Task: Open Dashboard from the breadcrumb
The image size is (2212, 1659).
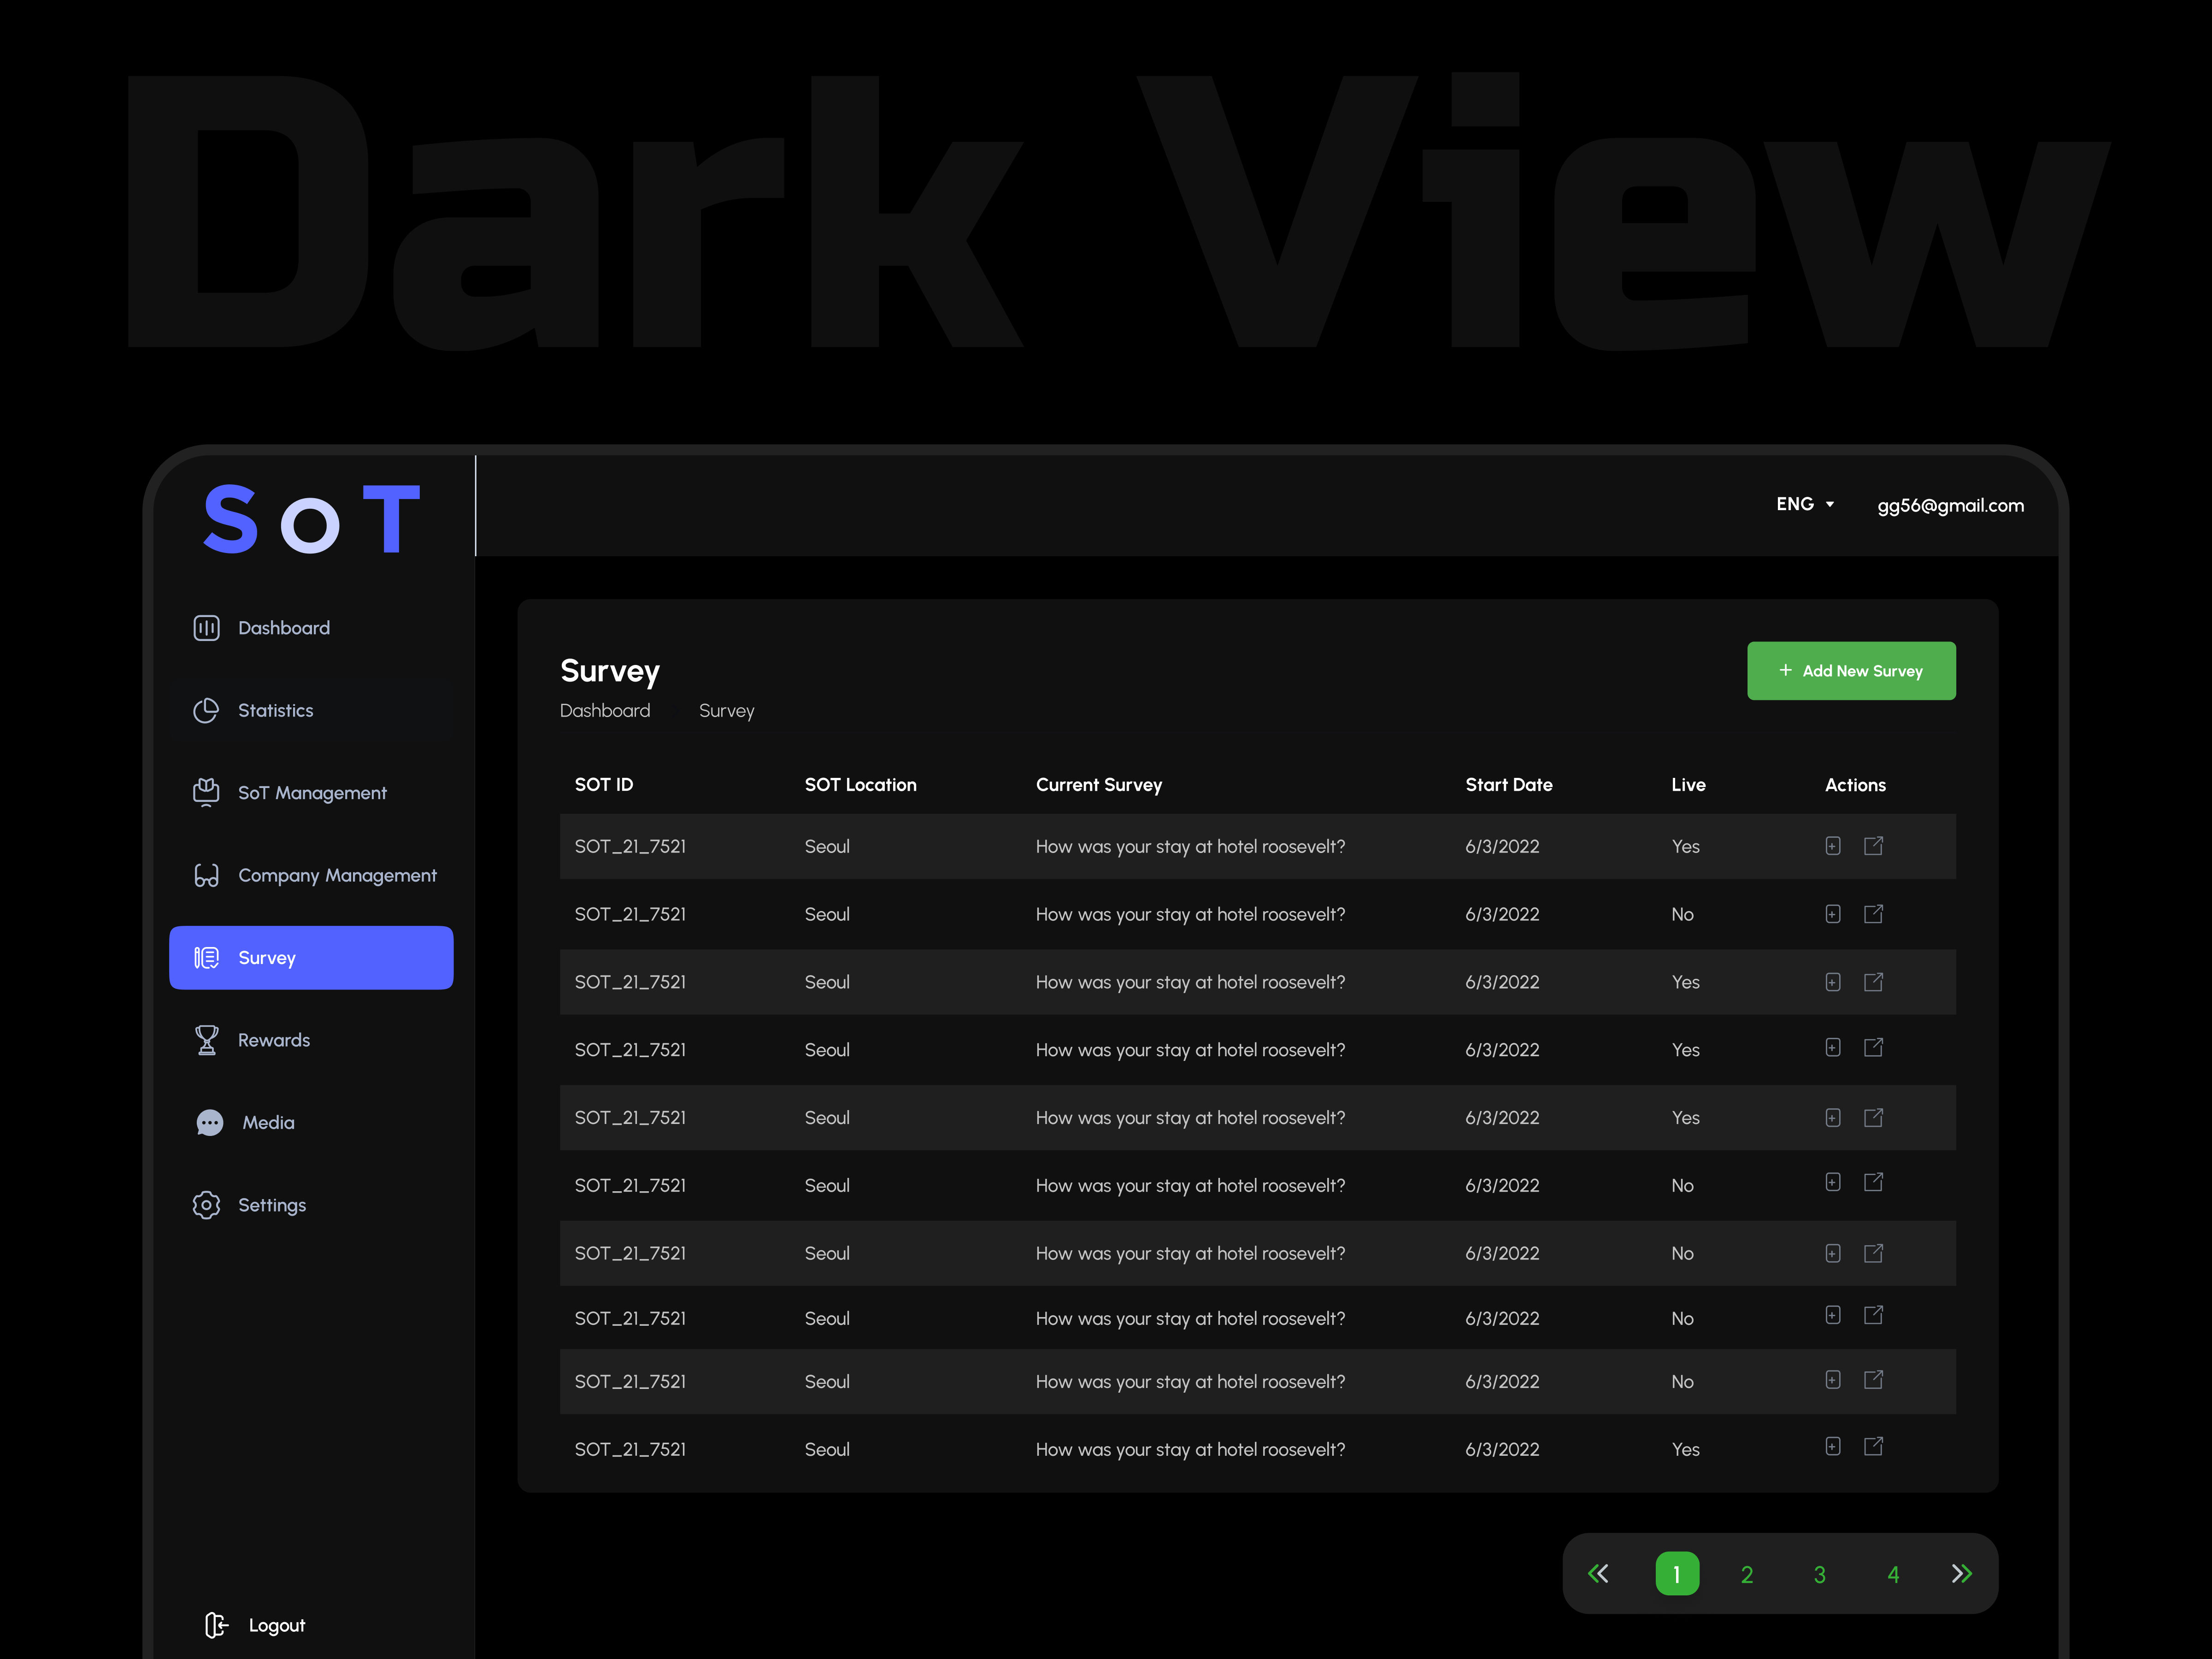Action: pos(605,710)
